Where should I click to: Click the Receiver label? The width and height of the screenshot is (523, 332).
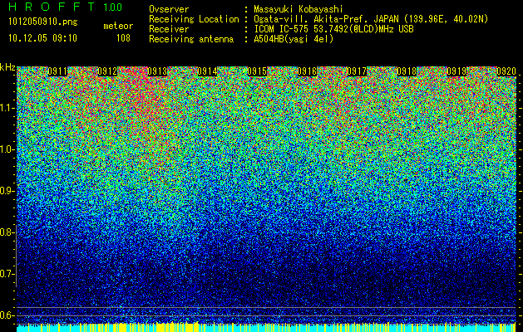click(169, 29)
